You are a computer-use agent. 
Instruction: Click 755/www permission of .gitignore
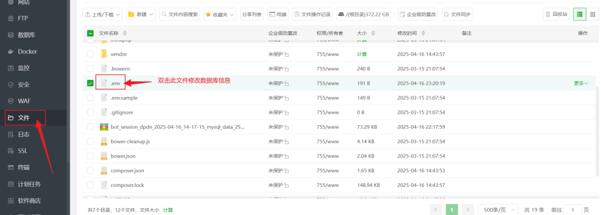coord(327,112)
